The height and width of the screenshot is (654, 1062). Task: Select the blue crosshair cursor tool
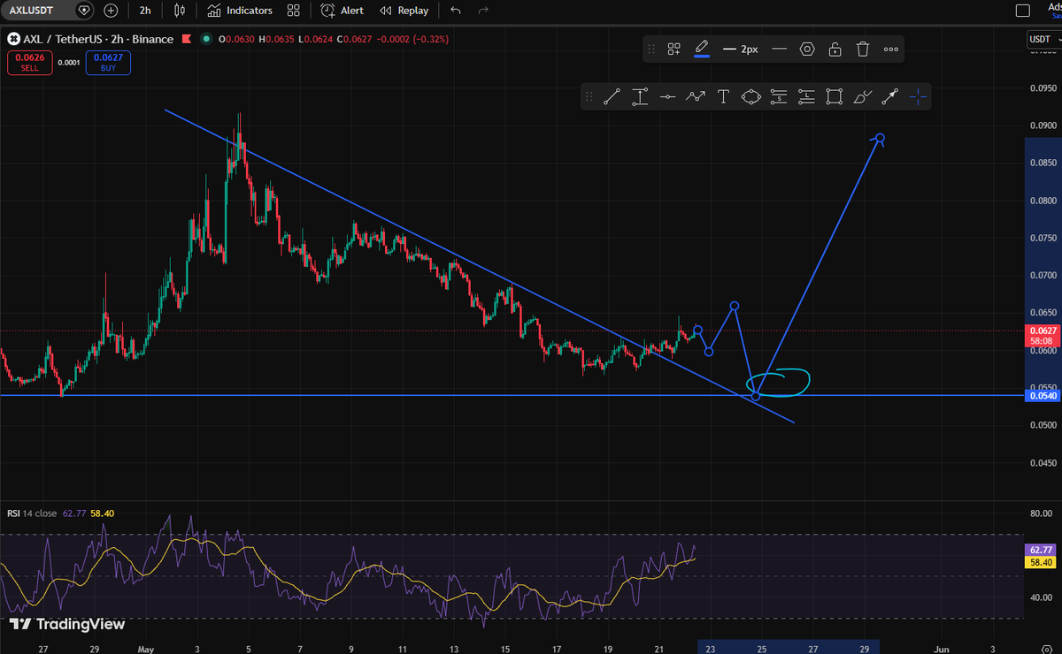coord(918,97)
